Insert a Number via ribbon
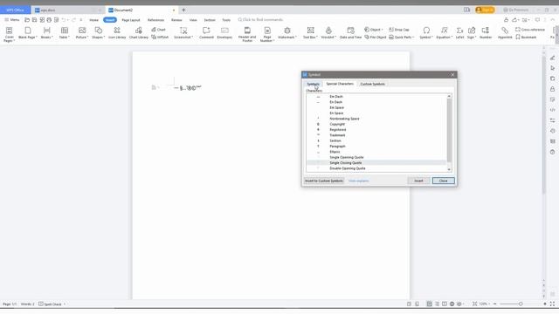Viewport: 559px width, 314px height. 486,33
